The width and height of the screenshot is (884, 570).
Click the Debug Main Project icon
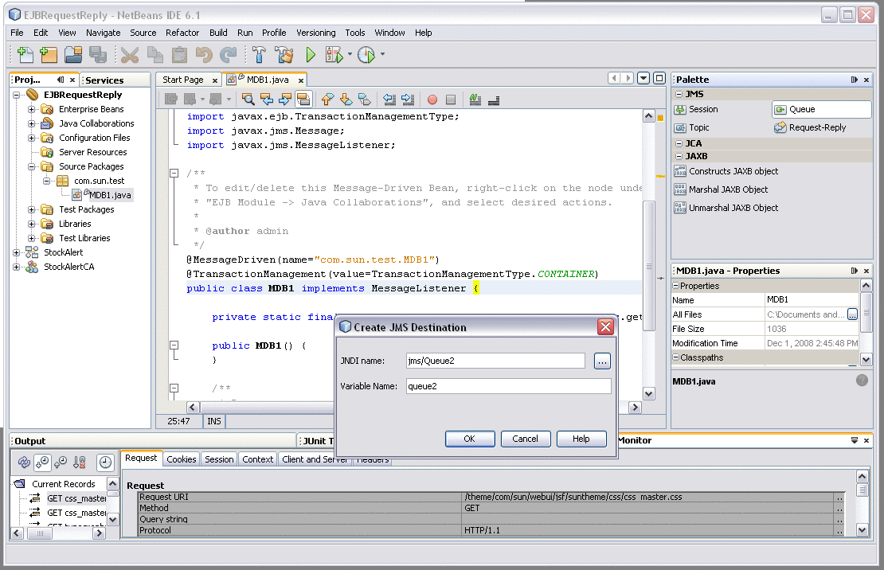point(334,55)
